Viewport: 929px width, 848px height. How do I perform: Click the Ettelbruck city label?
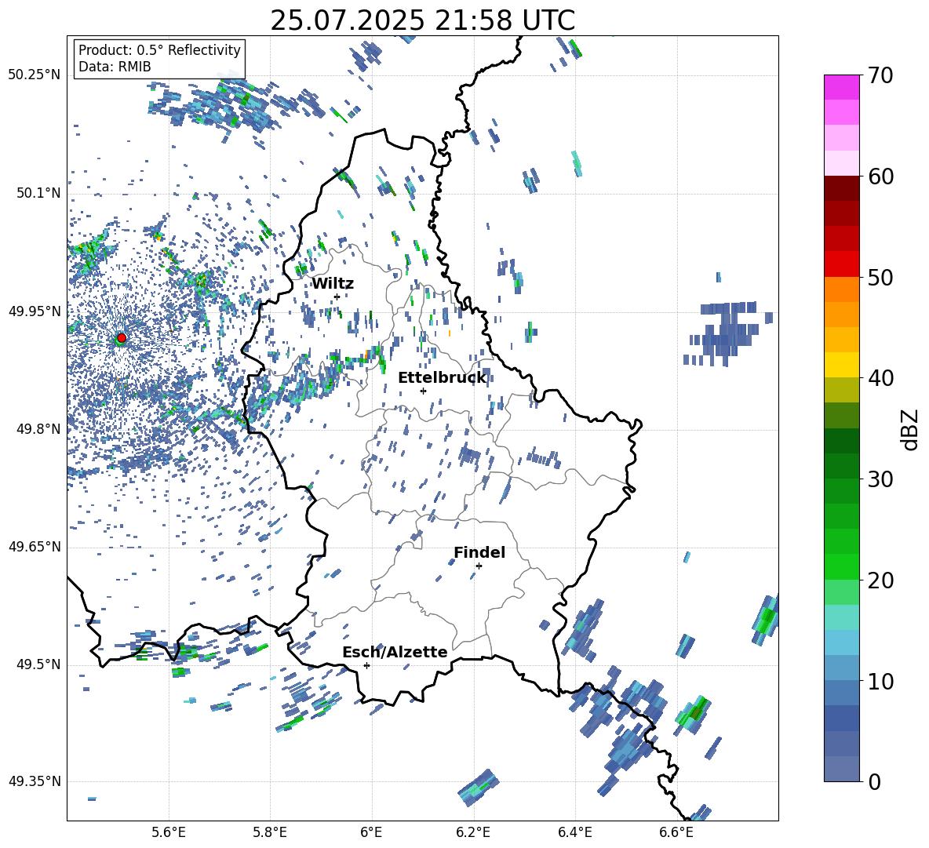click(x=442, y=377)
